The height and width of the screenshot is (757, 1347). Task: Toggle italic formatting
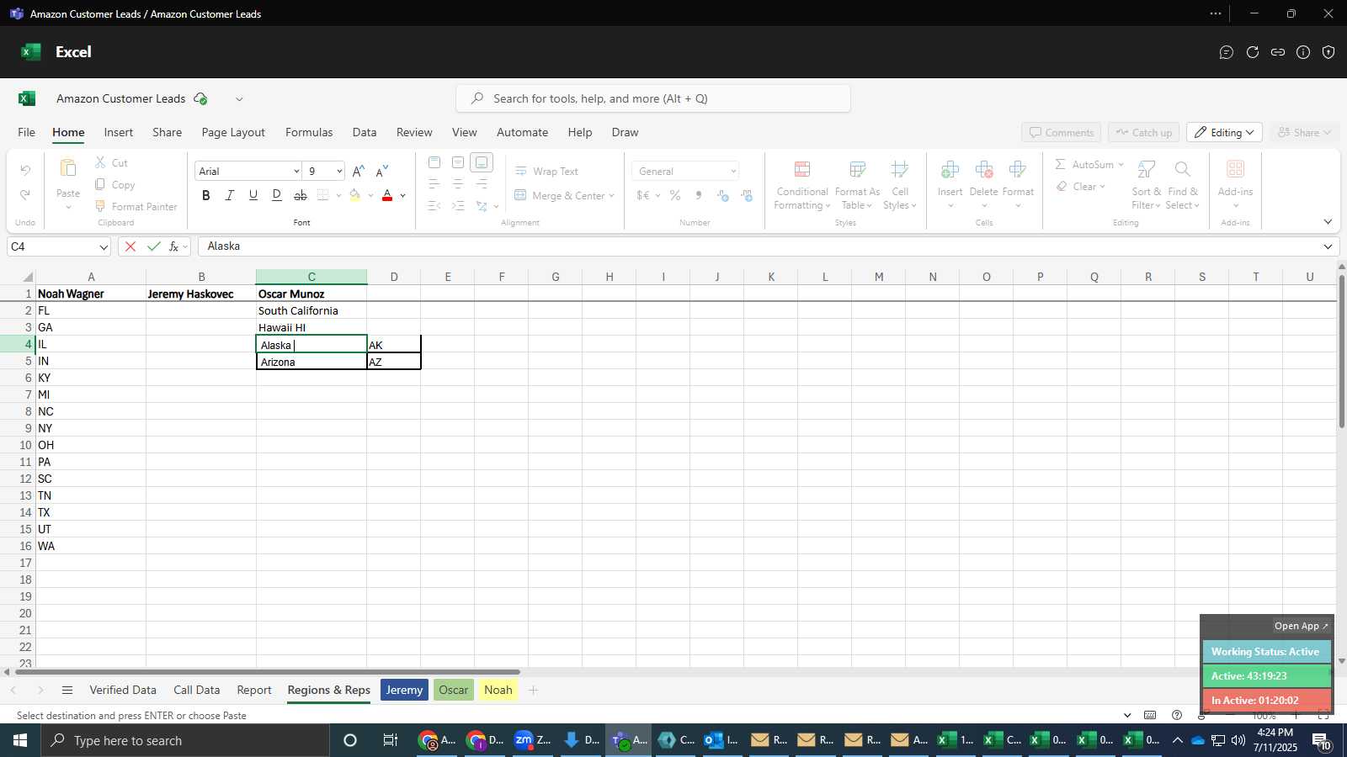point(229,195)
